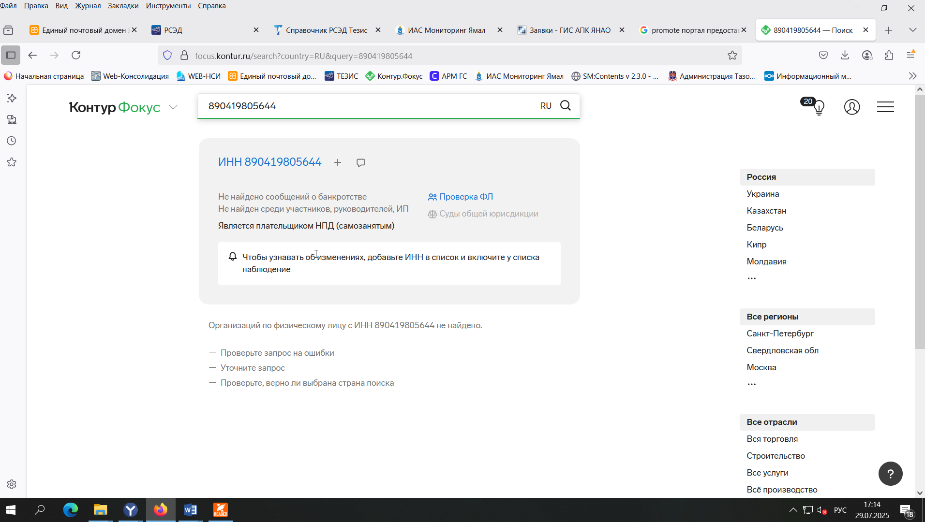925x522 pixels.
Task: Open the Инструменты menu
Action: (x=168, y=6)
